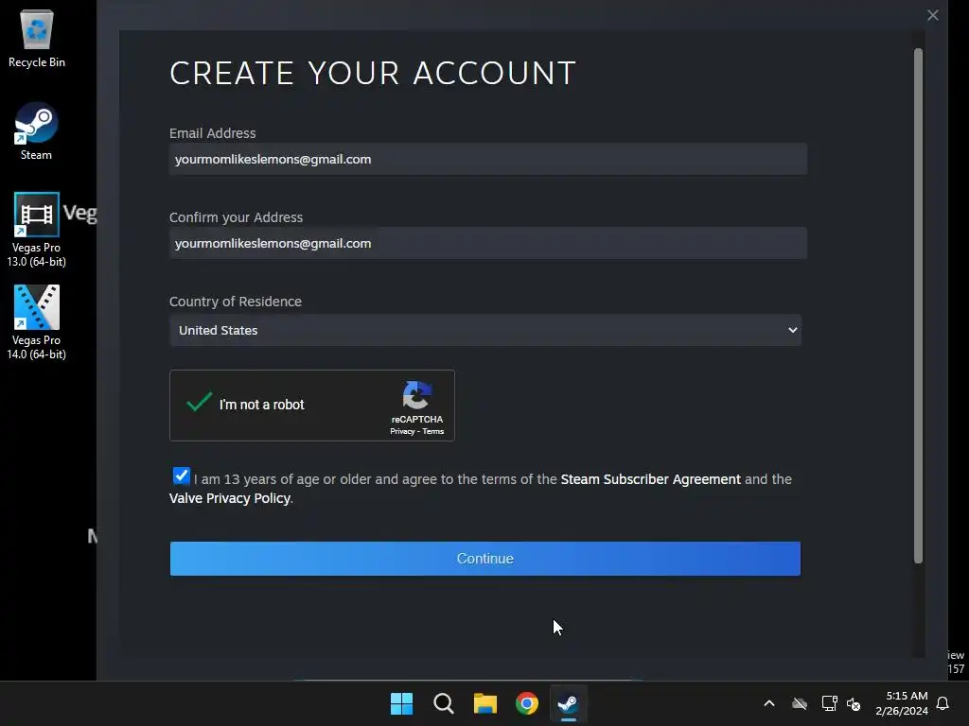Viewport: 969px width, 726px height.
Task: Select Vegas Pro 14.0 desktop shortcut
Action: click(37, 322)
